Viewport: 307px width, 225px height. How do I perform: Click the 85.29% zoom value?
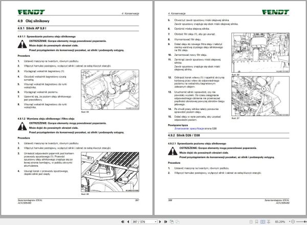280,221
